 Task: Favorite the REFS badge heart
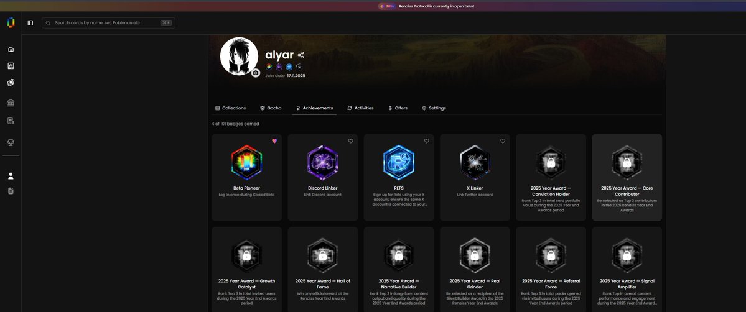click(427, 141)
